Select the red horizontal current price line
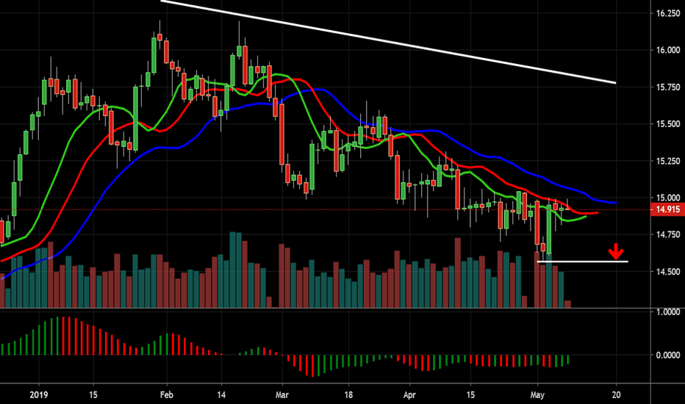The height and width of the screenshot is (404, 685). (x=325, y=209)
